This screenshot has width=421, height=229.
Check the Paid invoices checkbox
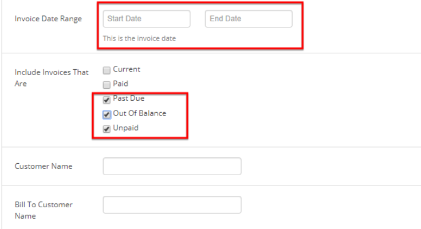pos(107,84)
